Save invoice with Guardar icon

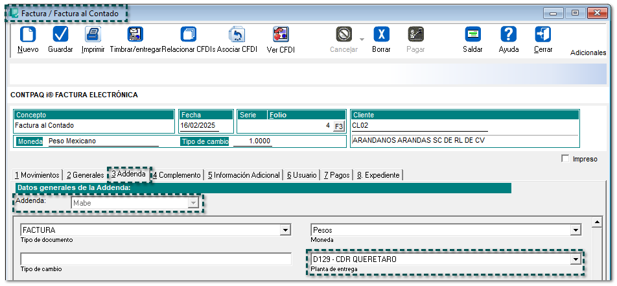(60, 34)
